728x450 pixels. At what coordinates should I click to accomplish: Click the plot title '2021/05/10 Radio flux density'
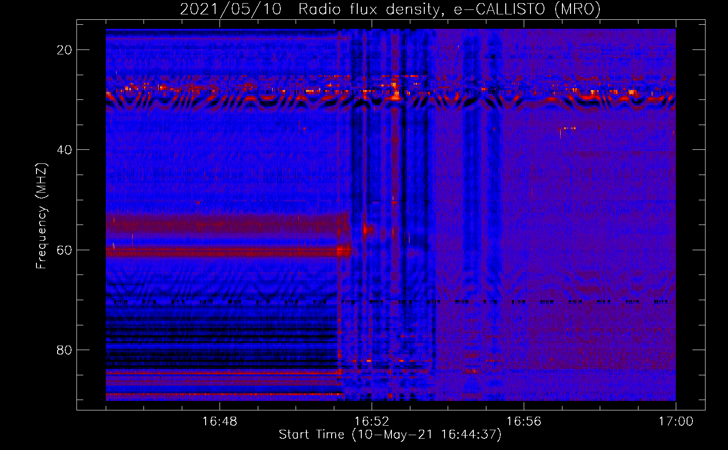point(390,9)
